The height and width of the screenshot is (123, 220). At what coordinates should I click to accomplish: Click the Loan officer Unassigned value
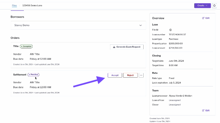(175, 100)
